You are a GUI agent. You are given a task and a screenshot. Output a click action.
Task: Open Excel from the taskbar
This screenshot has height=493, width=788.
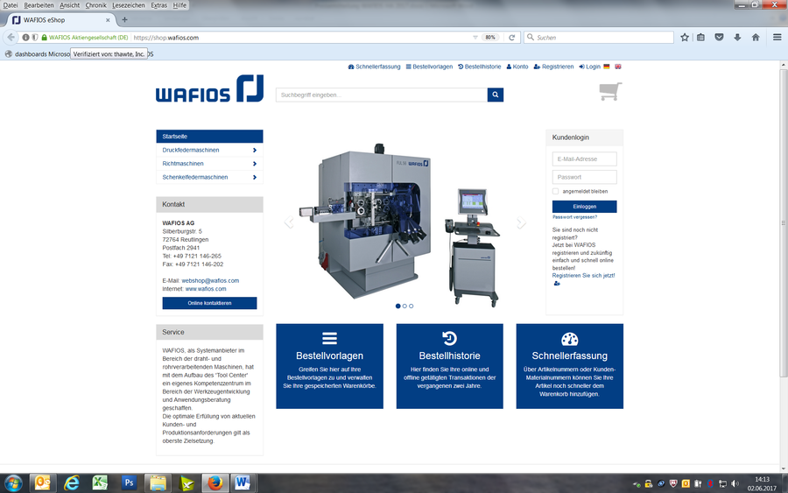[x=100, y=483]
